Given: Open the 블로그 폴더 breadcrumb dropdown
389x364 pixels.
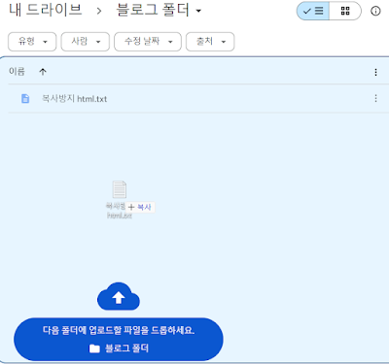Looking at the screenshot, I should 159,10.
